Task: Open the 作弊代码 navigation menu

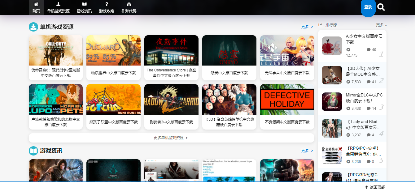Action: pyautogui.click(x=129, y=7)
